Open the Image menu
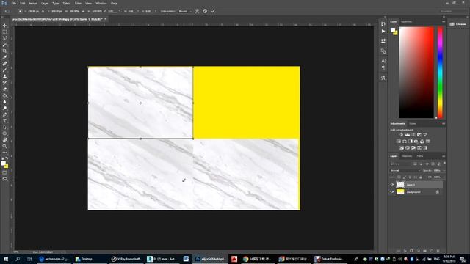Viewport: 470px width, 264px height. [x=33, y=3]
